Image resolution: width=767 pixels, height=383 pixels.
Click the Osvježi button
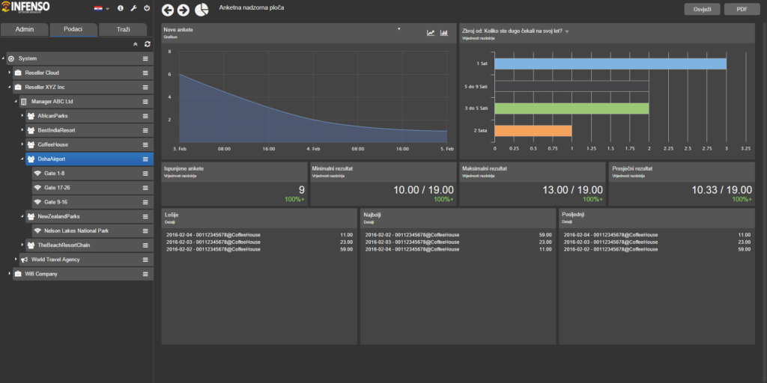(x=703, y=10)
